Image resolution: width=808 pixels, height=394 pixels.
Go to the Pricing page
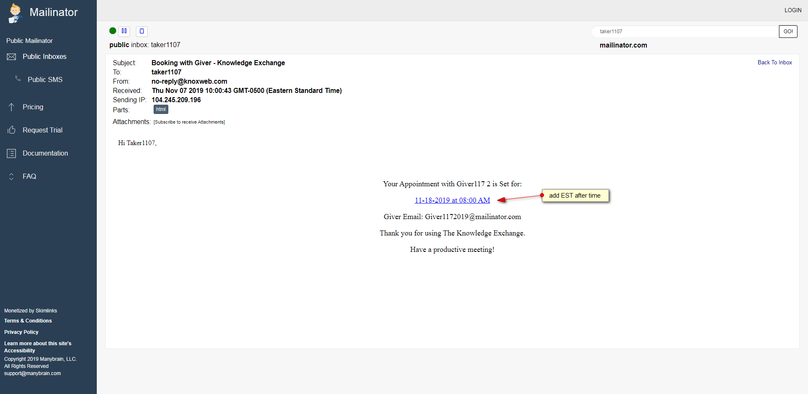(33, 107)
